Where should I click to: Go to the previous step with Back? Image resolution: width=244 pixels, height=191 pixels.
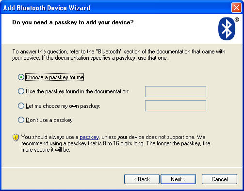click(x=142, y=179)
